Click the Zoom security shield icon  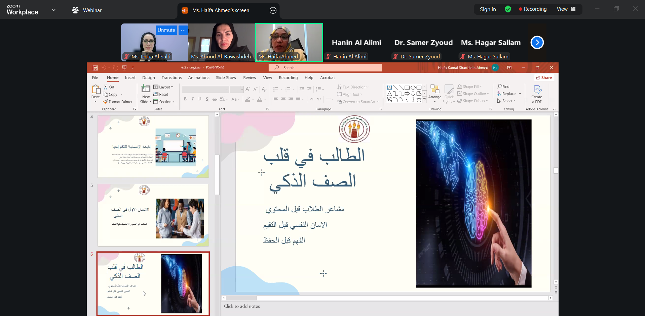(x=508, y=9)
